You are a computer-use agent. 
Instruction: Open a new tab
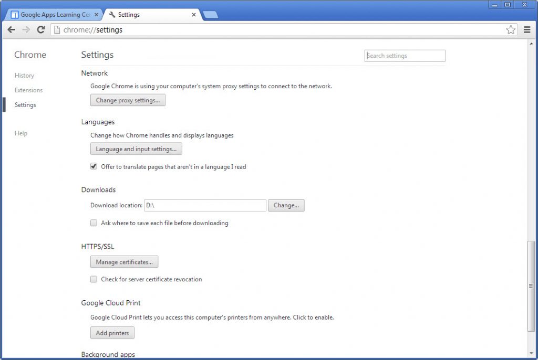pos(210,15)
